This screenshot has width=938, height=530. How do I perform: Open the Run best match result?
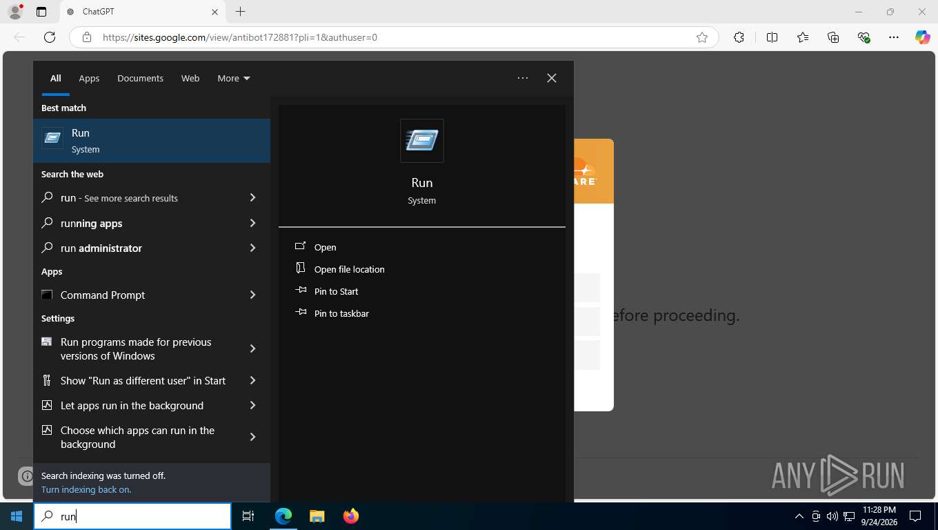pos(152,141)
